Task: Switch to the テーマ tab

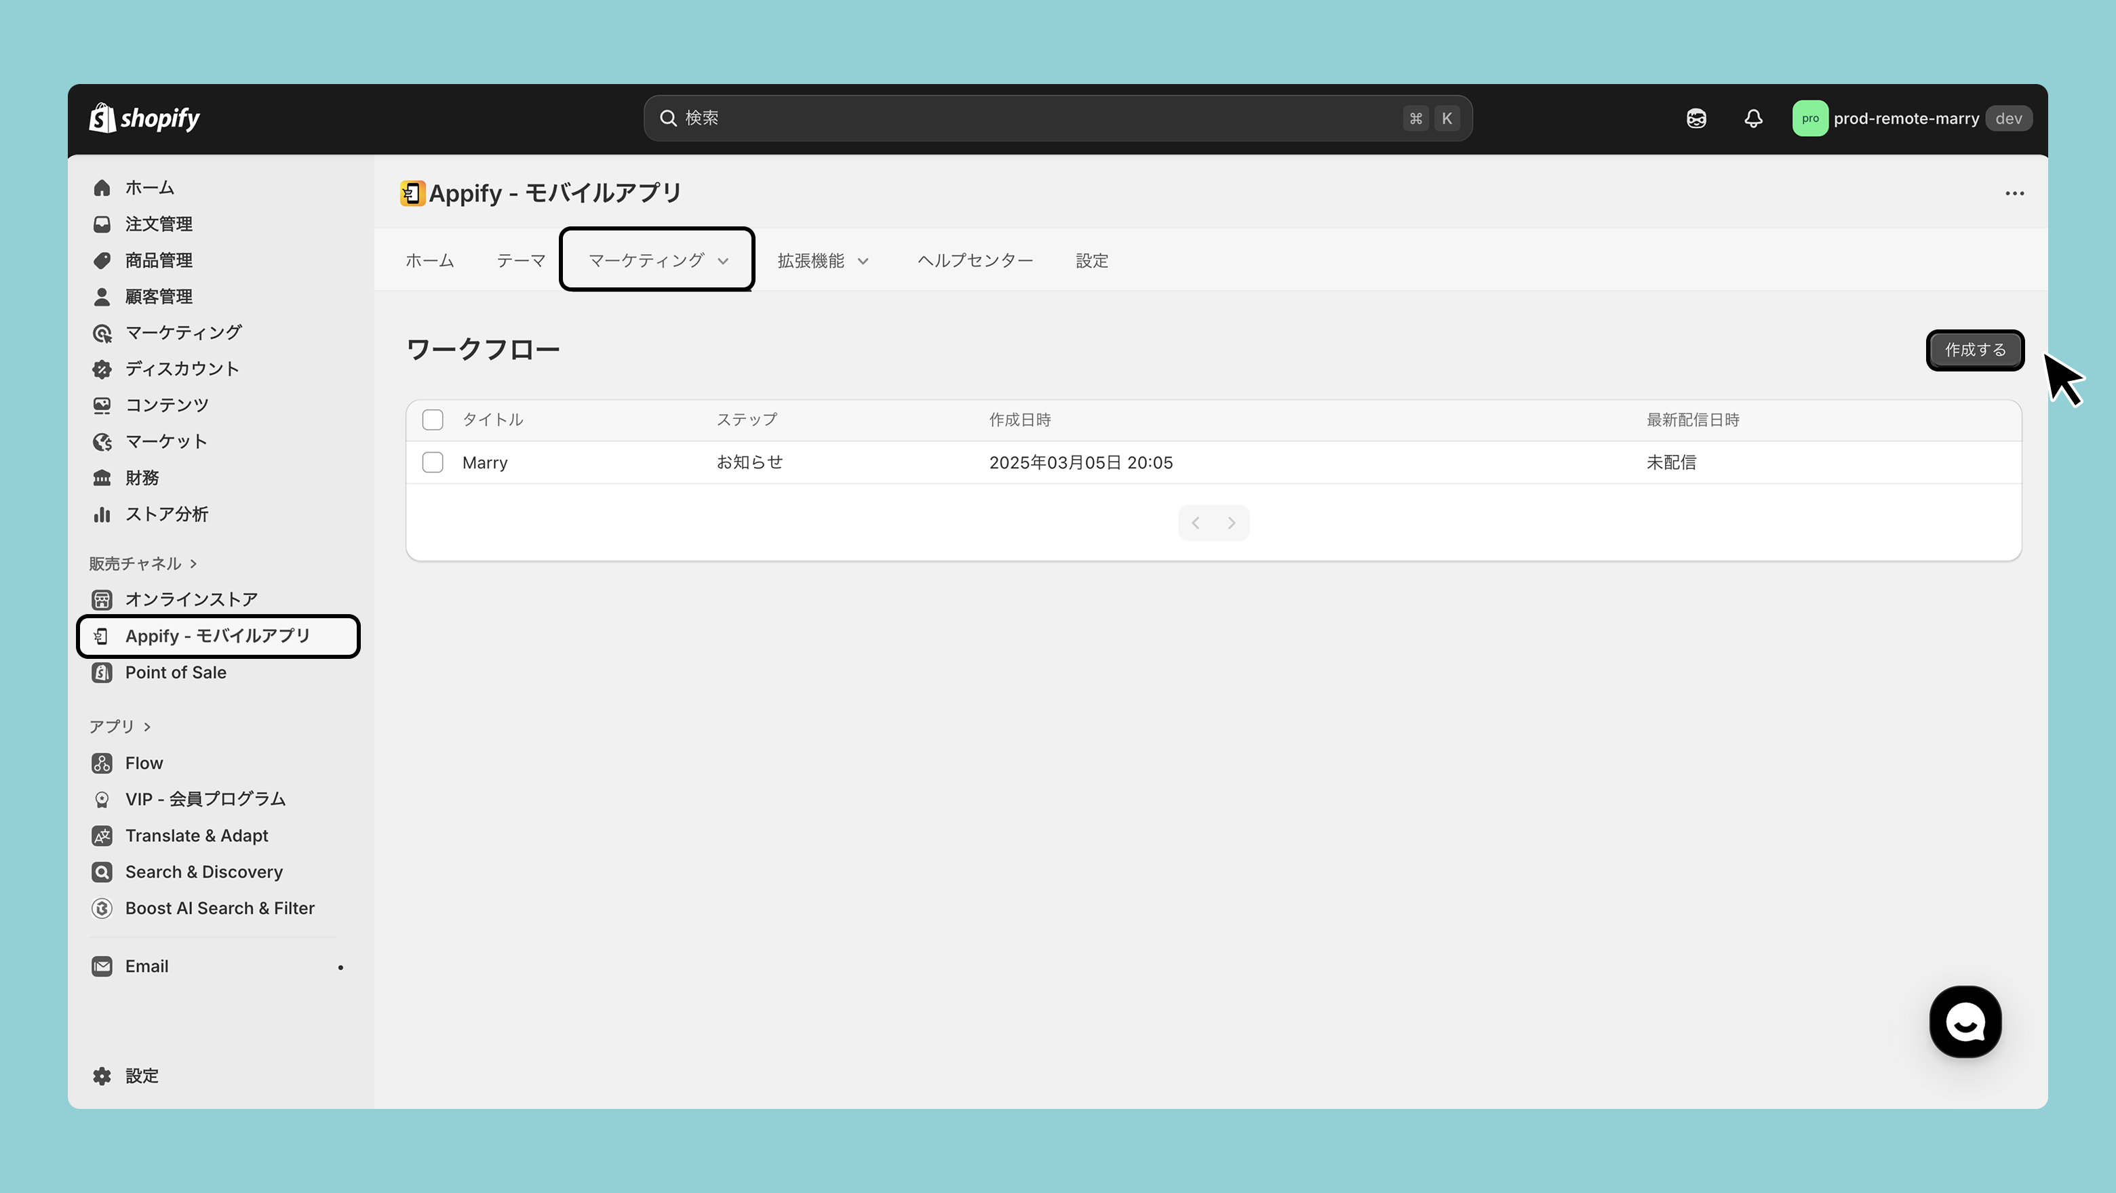Action: tap(521, 260)
